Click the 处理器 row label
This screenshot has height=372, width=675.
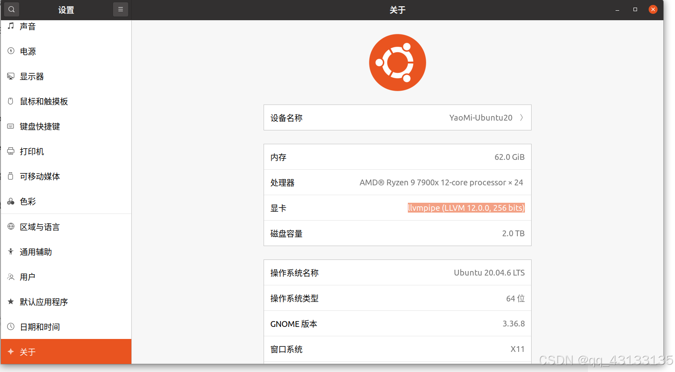click(x=282, y=183)
